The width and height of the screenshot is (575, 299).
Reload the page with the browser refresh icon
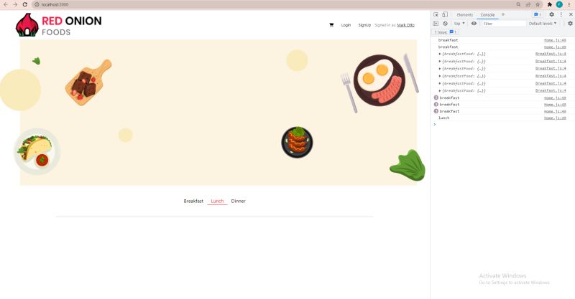coord(24,4)
